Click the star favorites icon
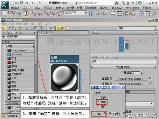Screen dimensions: 159x119 point(133,3)
